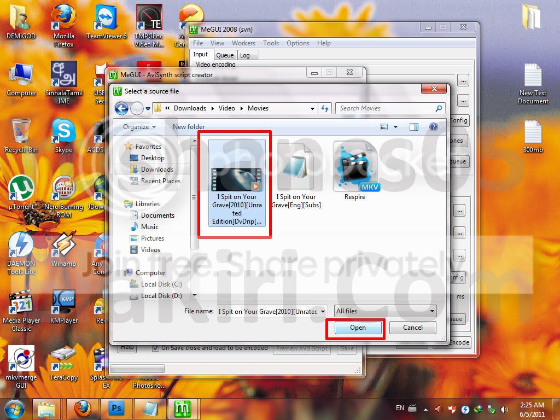Image resolution: width=560 pixels, height=420 pixels.
Task: Select the I Spit on Your Grave video file
Action: click(237, 183)
